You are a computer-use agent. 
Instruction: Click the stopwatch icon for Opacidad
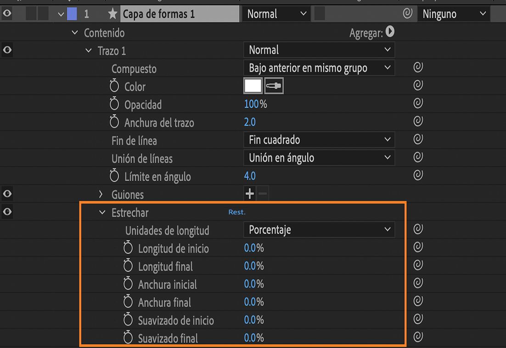coord(114,104)
